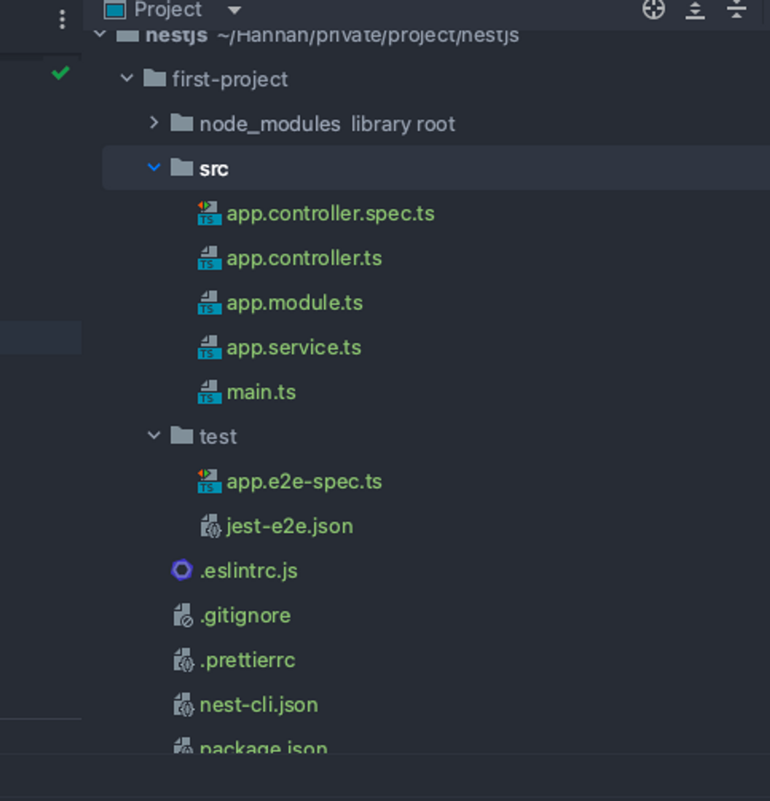Click the src folder icon

tap(182, 167)
